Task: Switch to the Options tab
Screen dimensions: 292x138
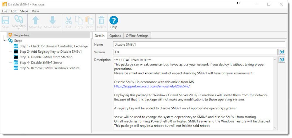Action: [x=115, y=36]
